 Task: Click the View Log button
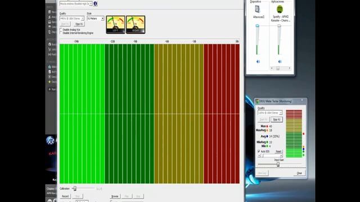[x=262, y=173]
